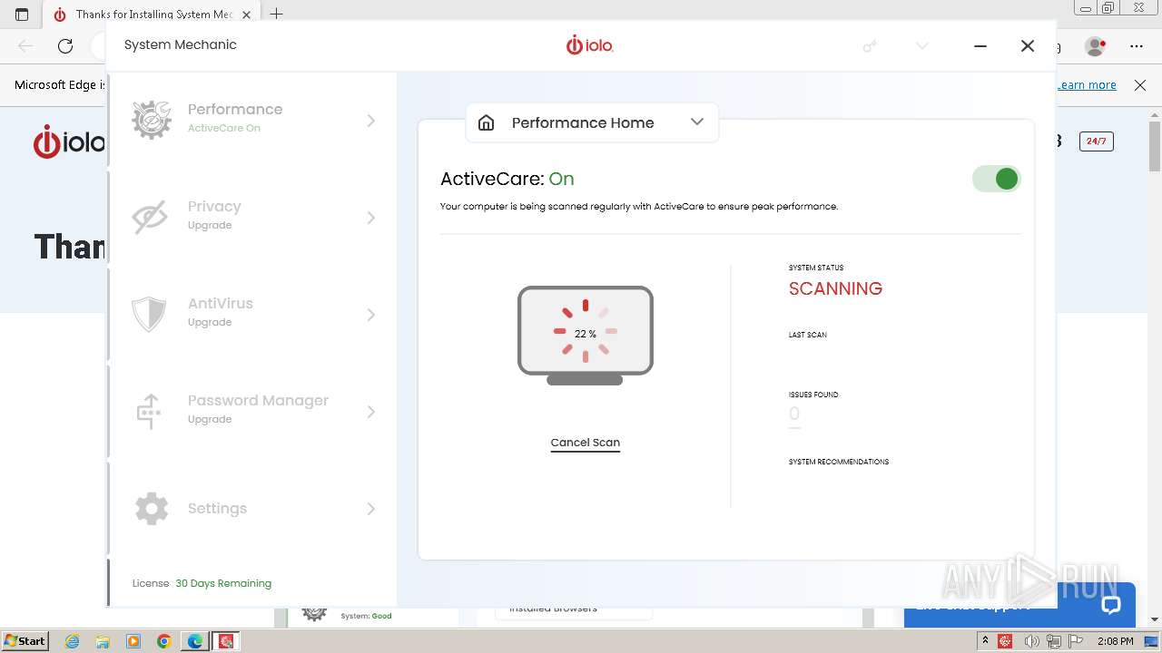Click the scanning monitor progress graphic
This screenshot has height=653, width=1162.
586,335
